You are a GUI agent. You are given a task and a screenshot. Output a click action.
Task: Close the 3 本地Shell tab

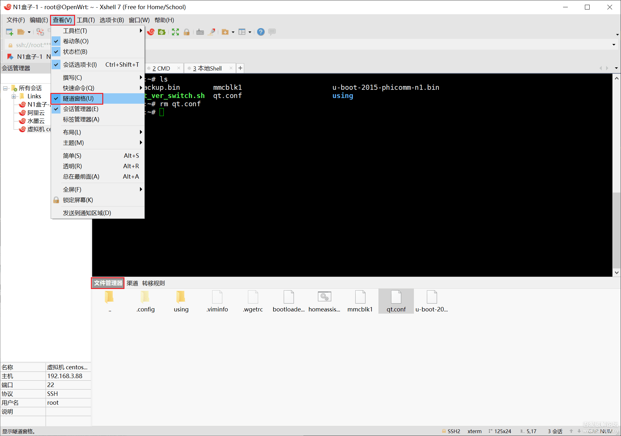pyautogui.click(x=231, y=68)
